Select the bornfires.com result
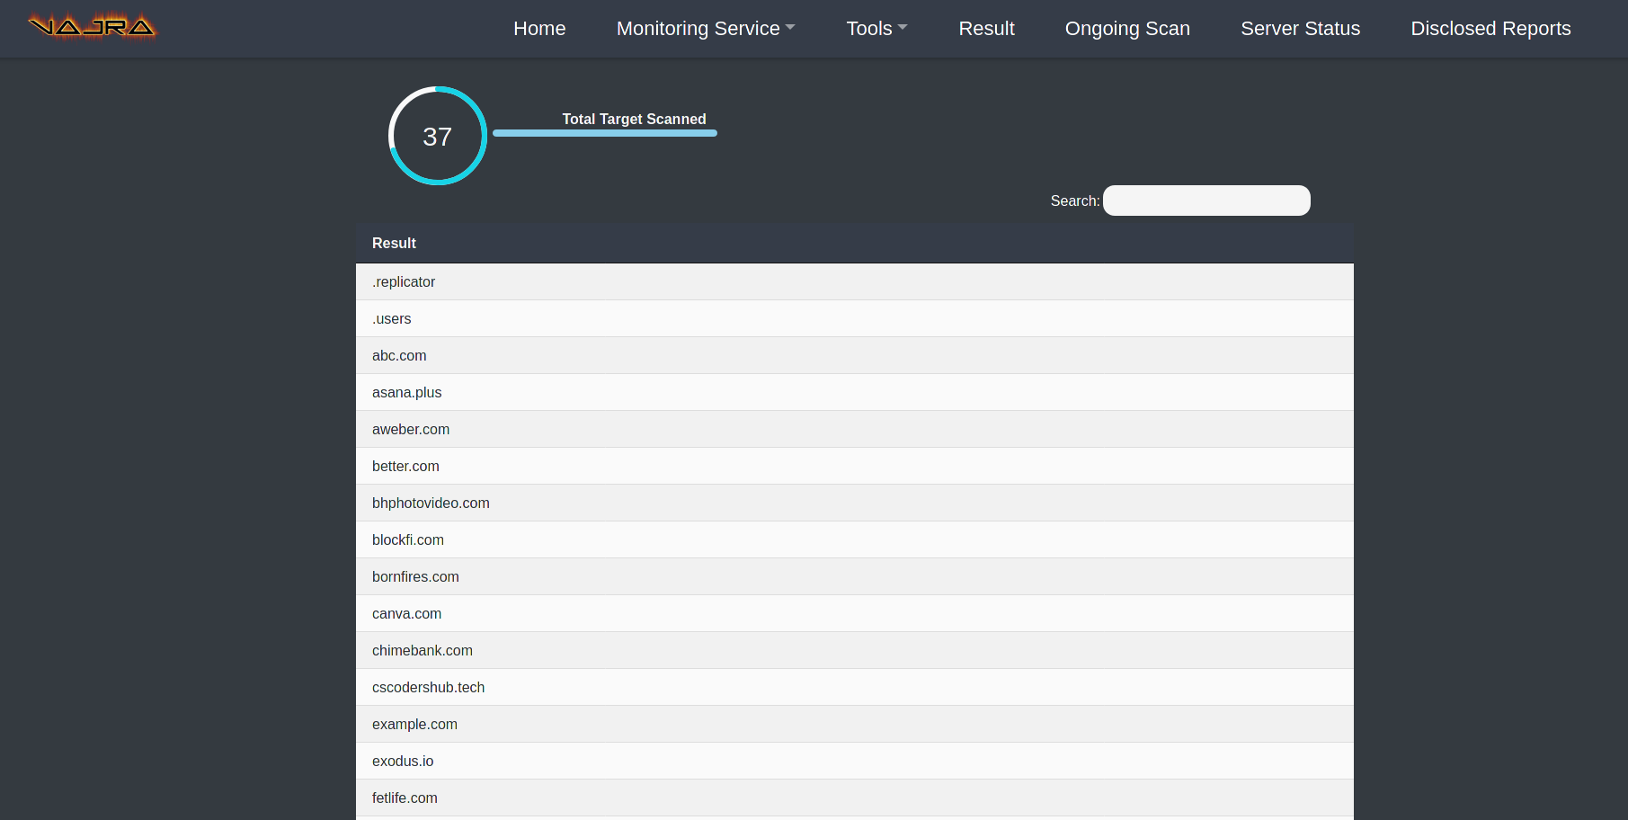Viewport: 1628px width, 820px height. (855, 576)
